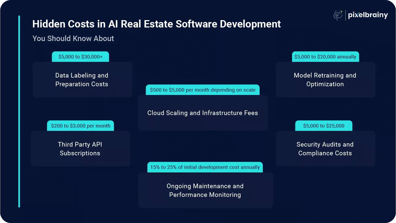Image resolution: width=396 pixels, height=223 pixels.
Task: Select the "$5,000 to $30,000+" price tag
Action: coord(80,57)
